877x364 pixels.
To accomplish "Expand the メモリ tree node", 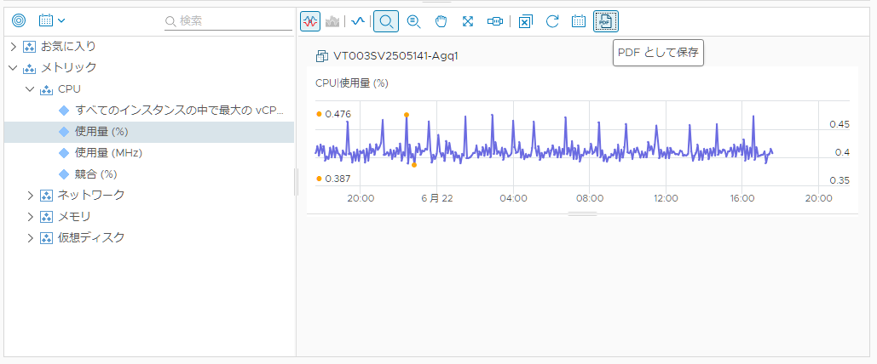I will (30, 216).
